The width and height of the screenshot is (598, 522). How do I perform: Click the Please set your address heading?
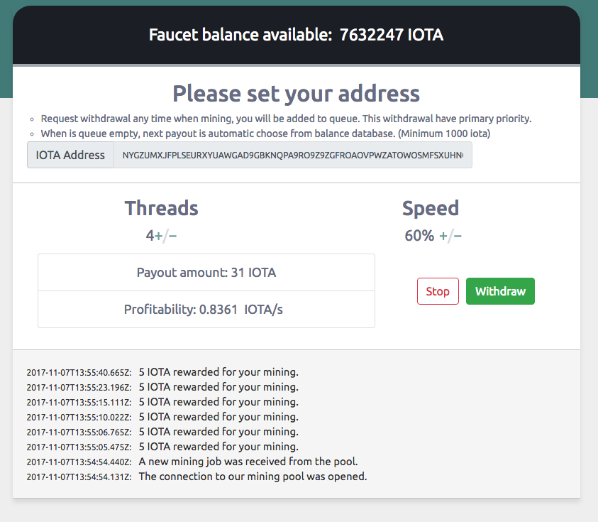297,94
